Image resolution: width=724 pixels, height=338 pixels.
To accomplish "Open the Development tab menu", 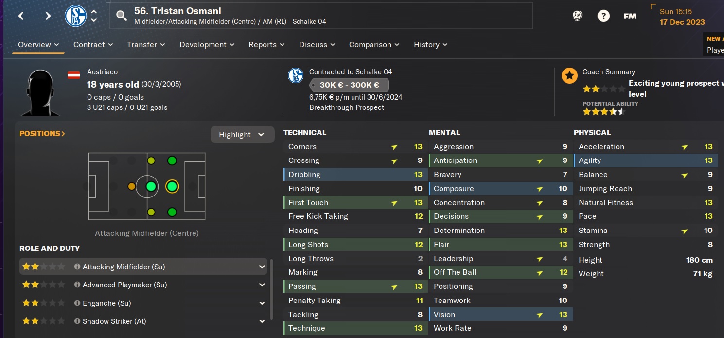I will pyautogui.click(x=207, y=45).
